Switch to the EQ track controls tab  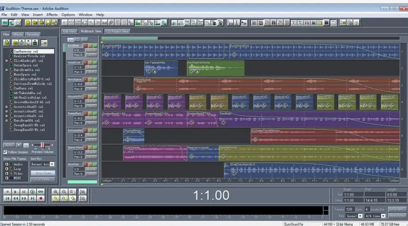tap(77, 39)
